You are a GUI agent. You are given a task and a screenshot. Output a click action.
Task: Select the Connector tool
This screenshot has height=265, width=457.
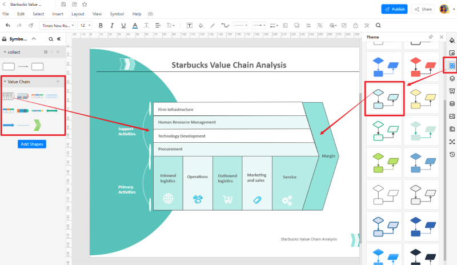225,25
